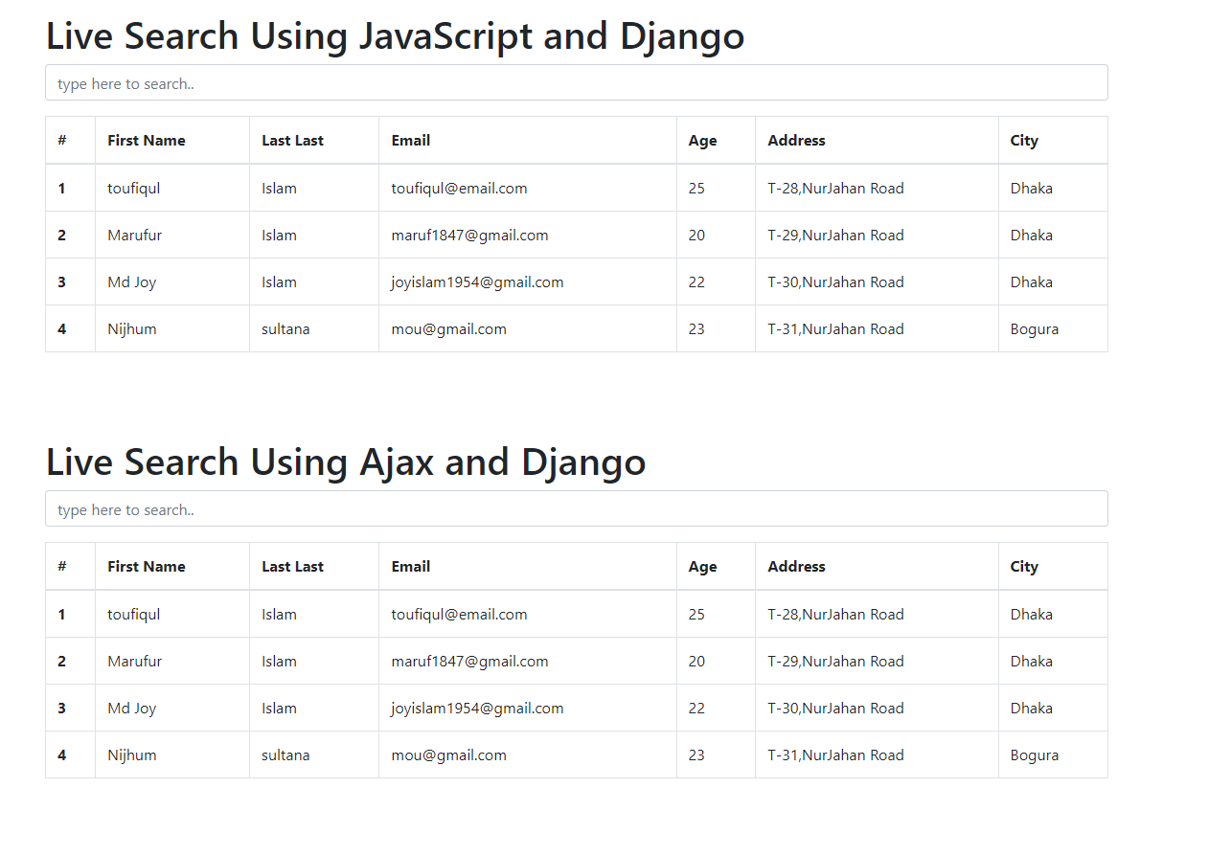This screenshot has height=856, width=1209.
Task: Click 'T-30,NurJahan Road' in Ajax table
Action: pos(835,708)
